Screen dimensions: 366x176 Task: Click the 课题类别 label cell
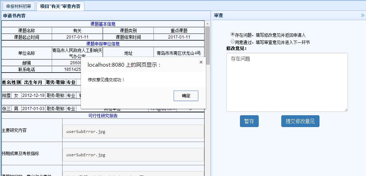(x=128, y=31)
